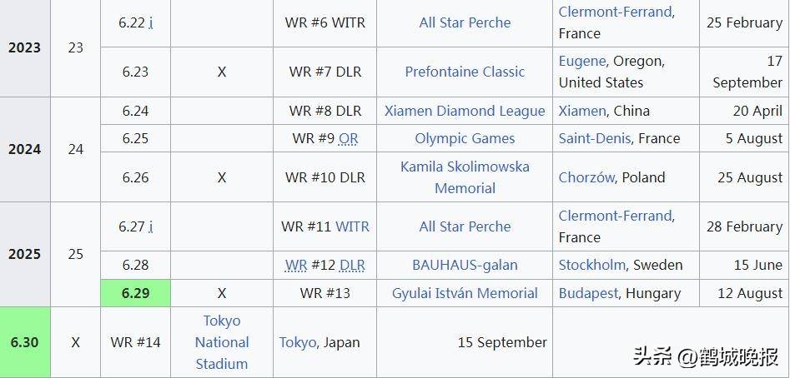This screenshot has width=790, height=378.
Task: Open the Gyulai István Memorial link
Action: click(465, 293)
